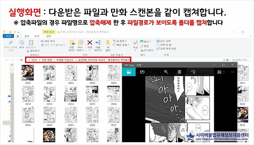Image resolution: width=254 pixels, height=145 pixels.
Task: Click the 붙여넣기 (Paste) clipboard icon
Action: click(x=31, y=43)
